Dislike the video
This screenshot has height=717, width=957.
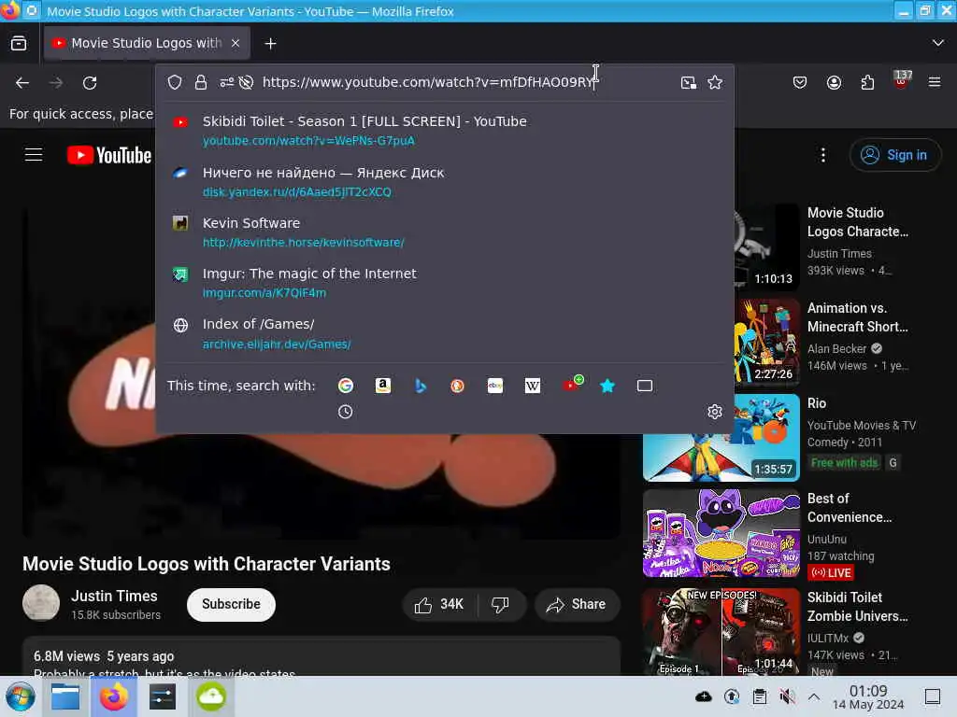pos(501,604)
